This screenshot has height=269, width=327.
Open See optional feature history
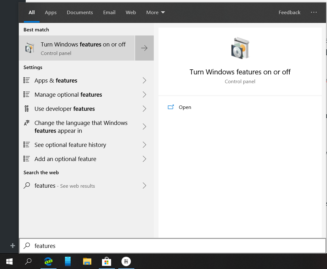[x=70, y=145]
